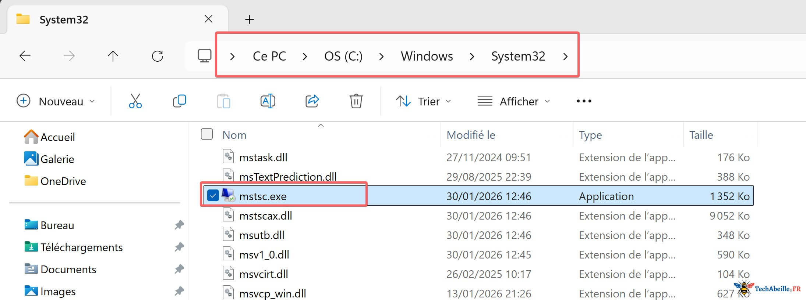The width and height of the screenshot is (806, 300).
Task: Click OS (C:) in the breadcrumb
Action: pyautogui.click(x=343, y=56)
